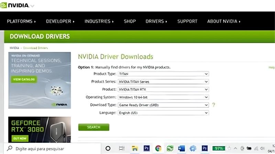Click the NVIDIA logo at top left

click(x=14, y=5)
